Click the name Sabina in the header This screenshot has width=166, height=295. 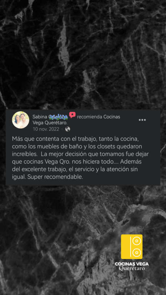[x=40, y=117]
